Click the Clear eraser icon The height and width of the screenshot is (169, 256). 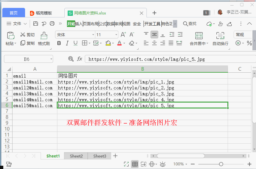pyautogui.click(x=132, y=43)
